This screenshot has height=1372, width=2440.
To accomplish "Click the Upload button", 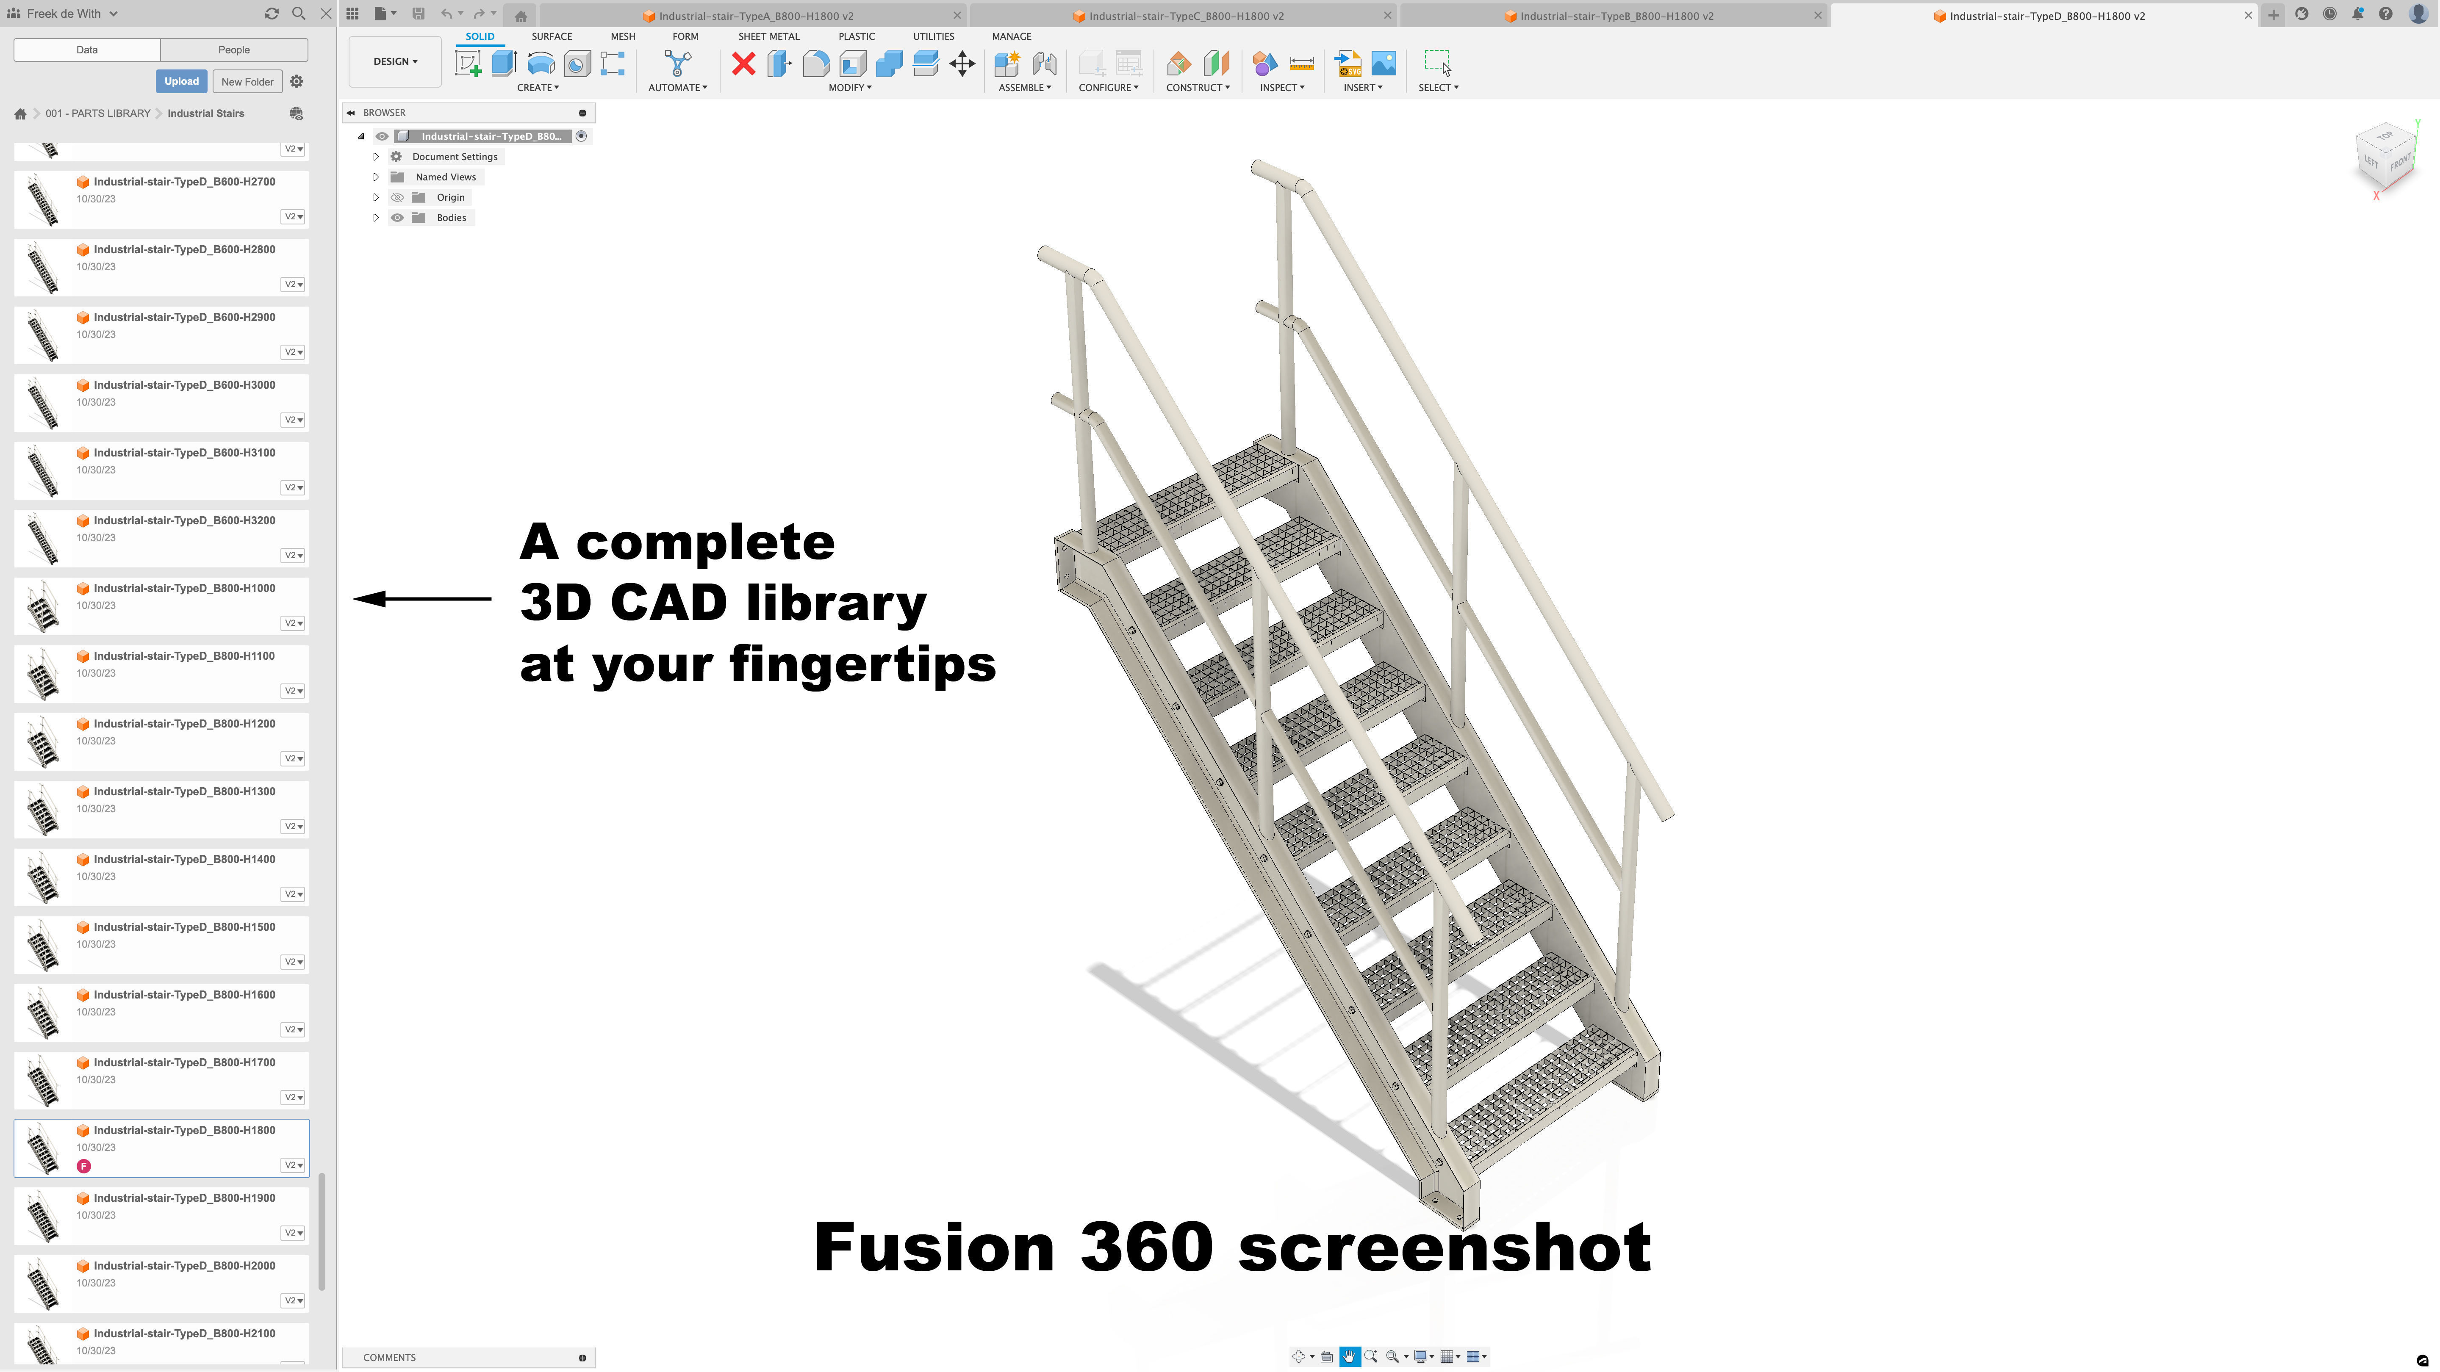I will coord(181,81).
